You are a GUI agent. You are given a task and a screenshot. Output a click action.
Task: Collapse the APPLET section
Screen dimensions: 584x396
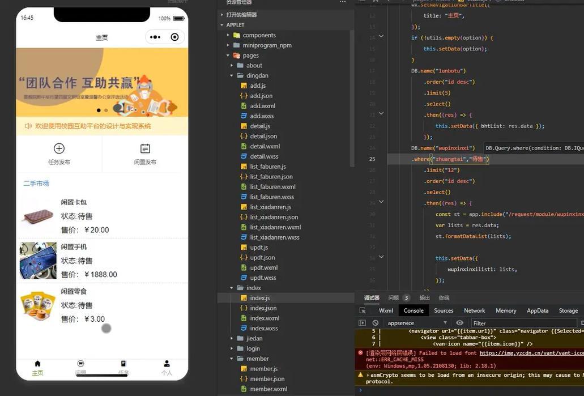tap(222, 24)
